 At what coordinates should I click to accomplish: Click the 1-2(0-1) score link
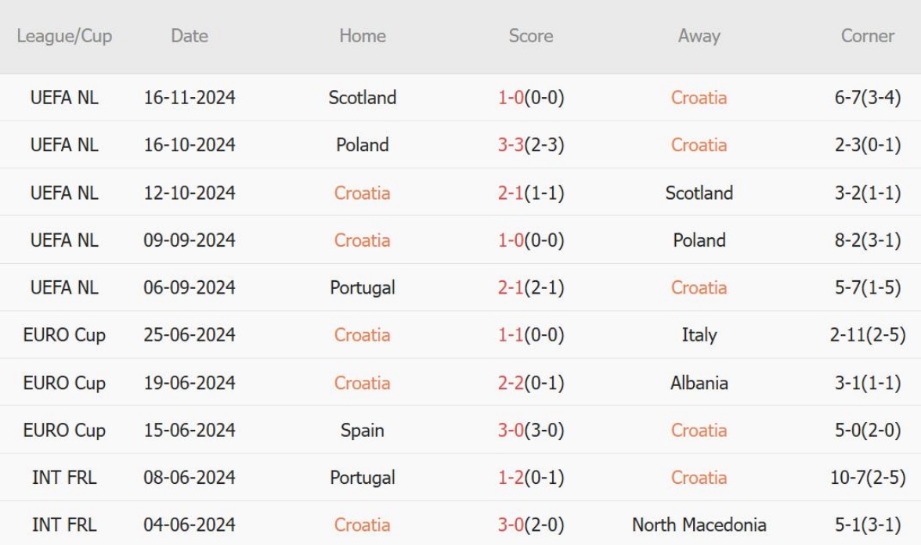click(x=530, y=478)
